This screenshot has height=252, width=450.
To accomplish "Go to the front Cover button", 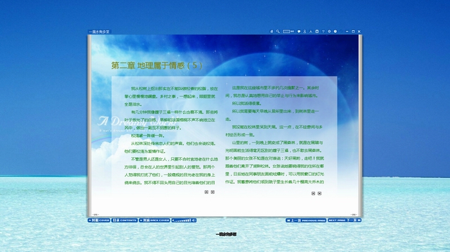I will [x=99, y=220].
